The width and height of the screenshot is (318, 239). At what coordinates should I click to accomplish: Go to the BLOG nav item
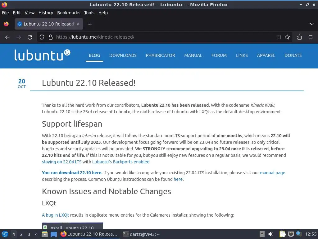coord(94,55)
